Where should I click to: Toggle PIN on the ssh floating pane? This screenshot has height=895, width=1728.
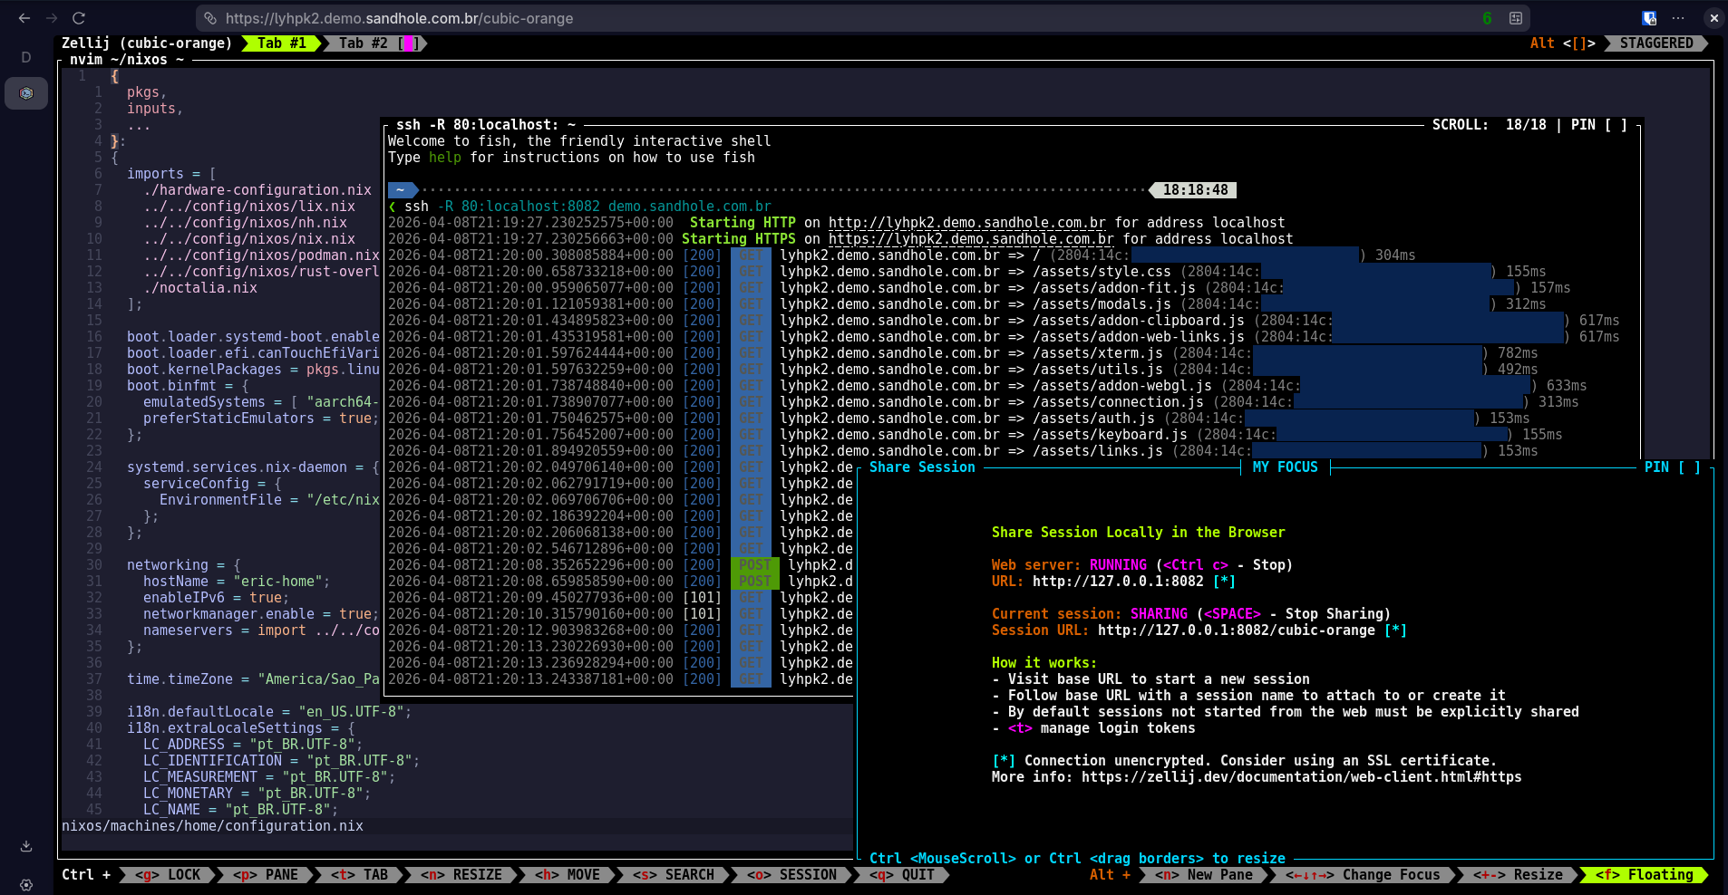tap(1599, 125)
